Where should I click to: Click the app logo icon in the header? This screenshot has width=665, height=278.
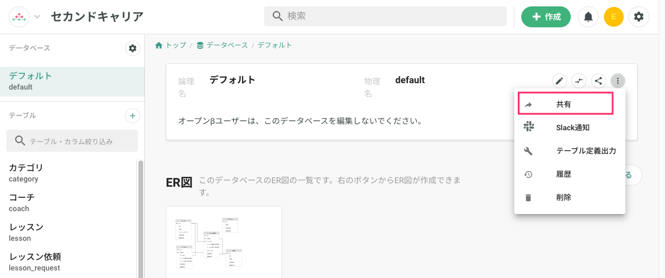coord(19,17)
